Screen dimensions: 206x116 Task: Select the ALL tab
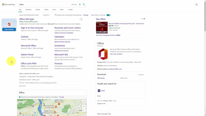click(20, 10)
